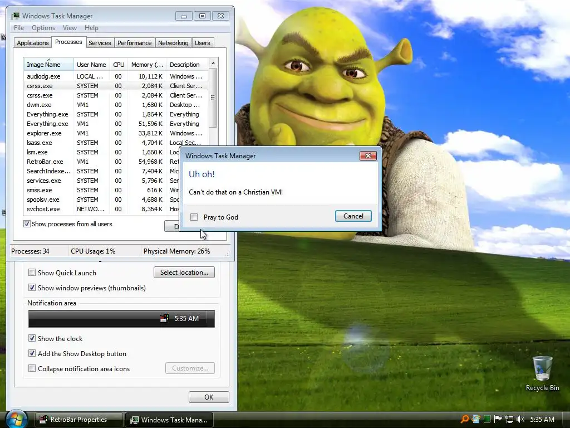Switch to the Performance tab
570x428 pixels.
tap(134, 43)
